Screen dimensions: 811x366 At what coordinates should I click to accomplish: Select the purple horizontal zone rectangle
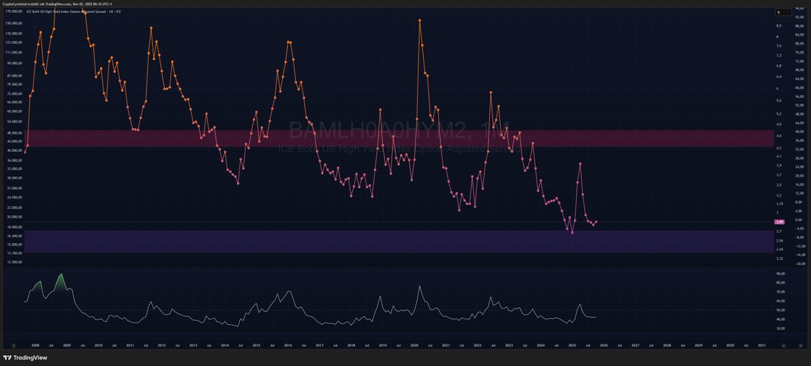tap(399, 241)
